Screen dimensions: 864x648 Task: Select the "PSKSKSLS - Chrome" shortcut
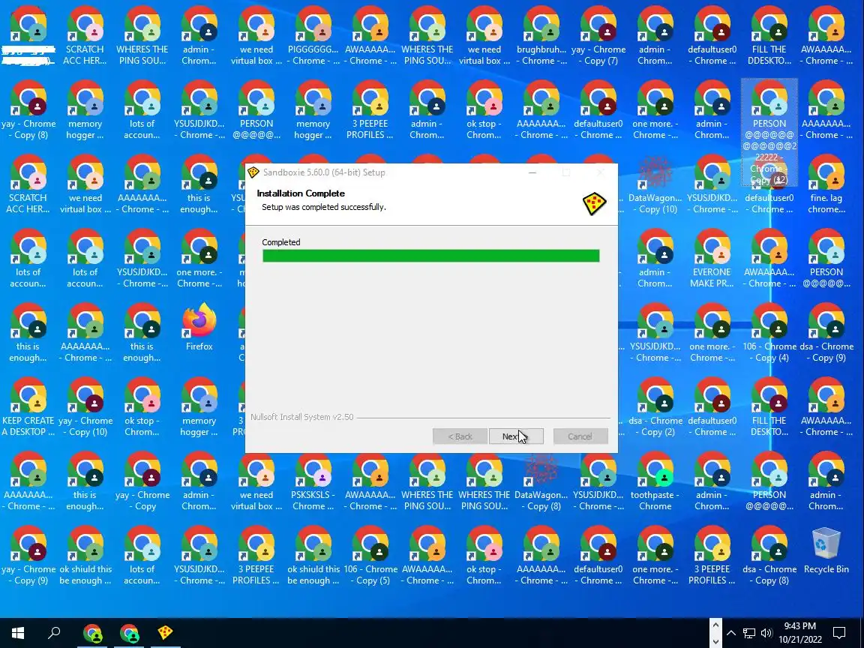point(313,481)
